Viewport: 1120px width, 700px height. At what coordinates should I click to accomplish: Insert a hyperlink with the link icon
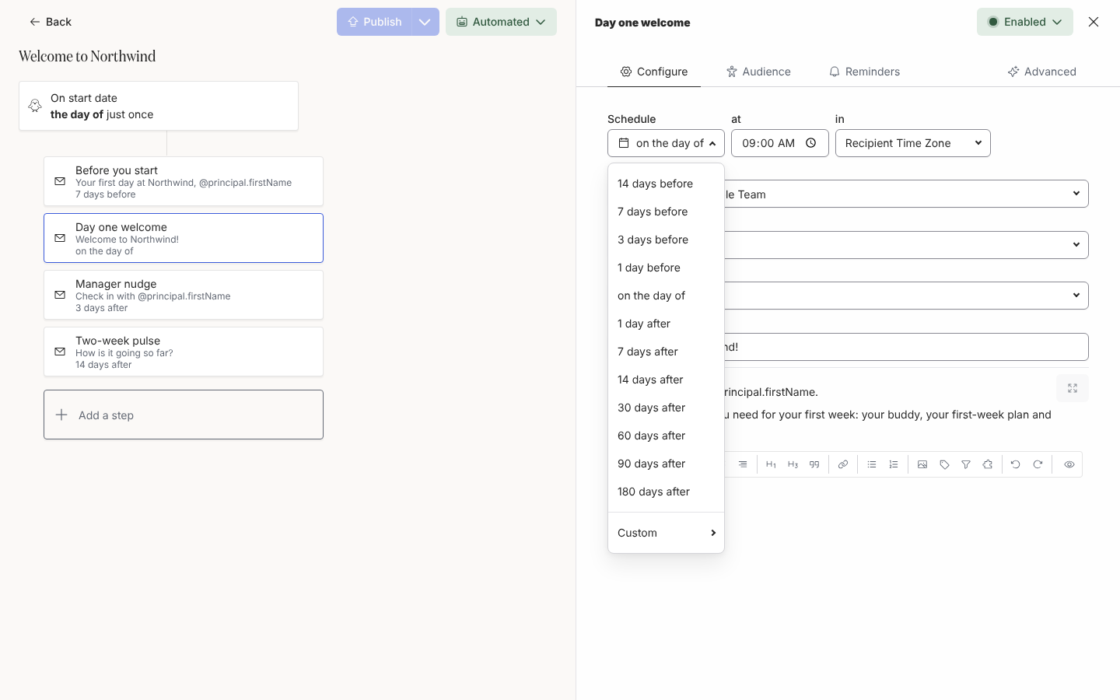tap(843, 464)
